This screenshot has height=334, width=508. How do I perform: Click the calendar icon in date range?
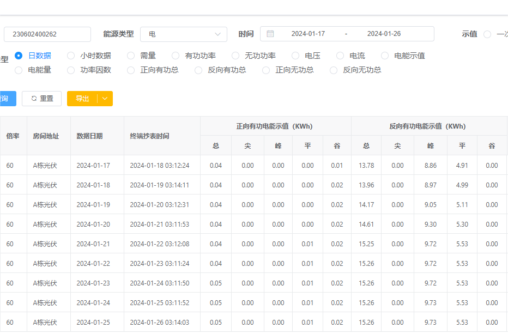click(270, 34)
